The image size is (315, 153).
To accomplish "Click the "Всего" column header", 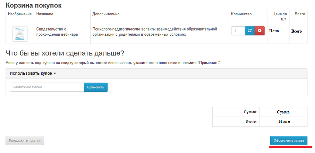I will [x=300, y=14].
